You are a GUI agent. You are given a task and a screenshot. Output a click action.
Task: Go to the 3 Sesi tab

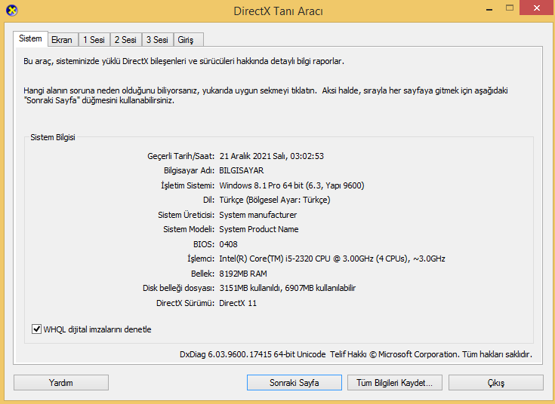pyautogui.click(x=157, y=40)
